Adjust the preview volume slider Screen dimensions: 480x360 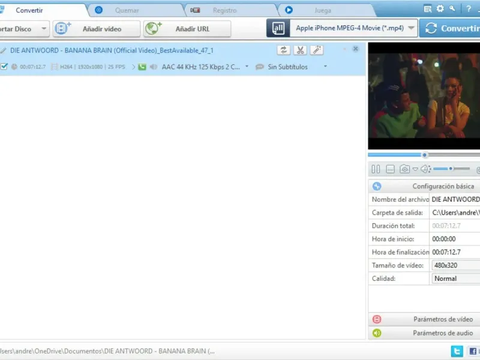coord(451,169)
